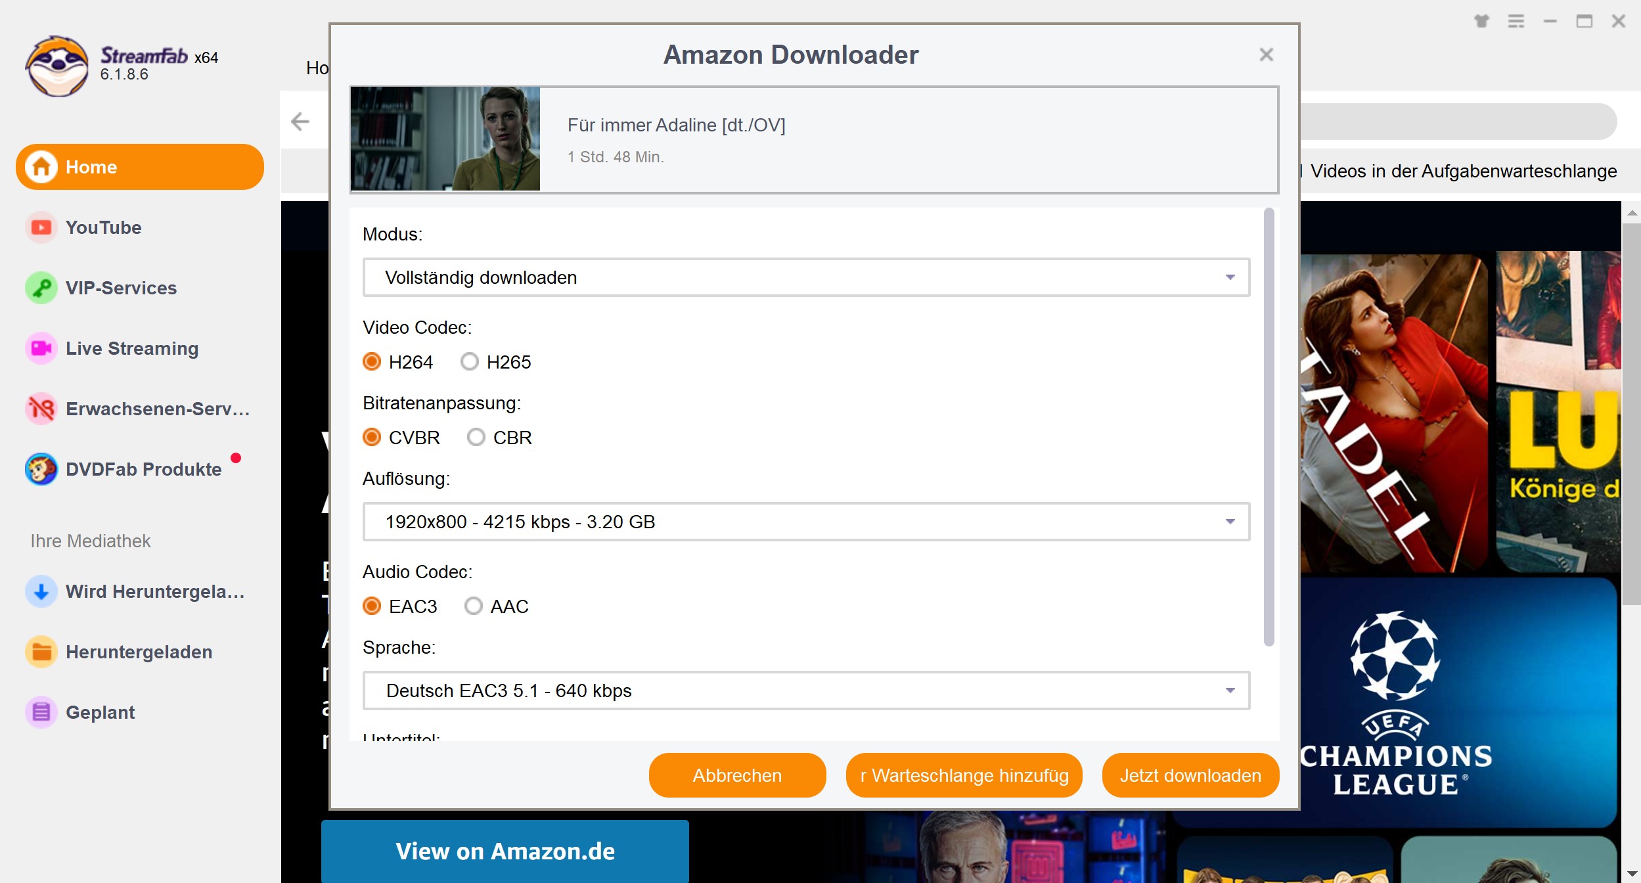Click Jetzt downloaden button

pyautogui.click(x=1190, y=775)
